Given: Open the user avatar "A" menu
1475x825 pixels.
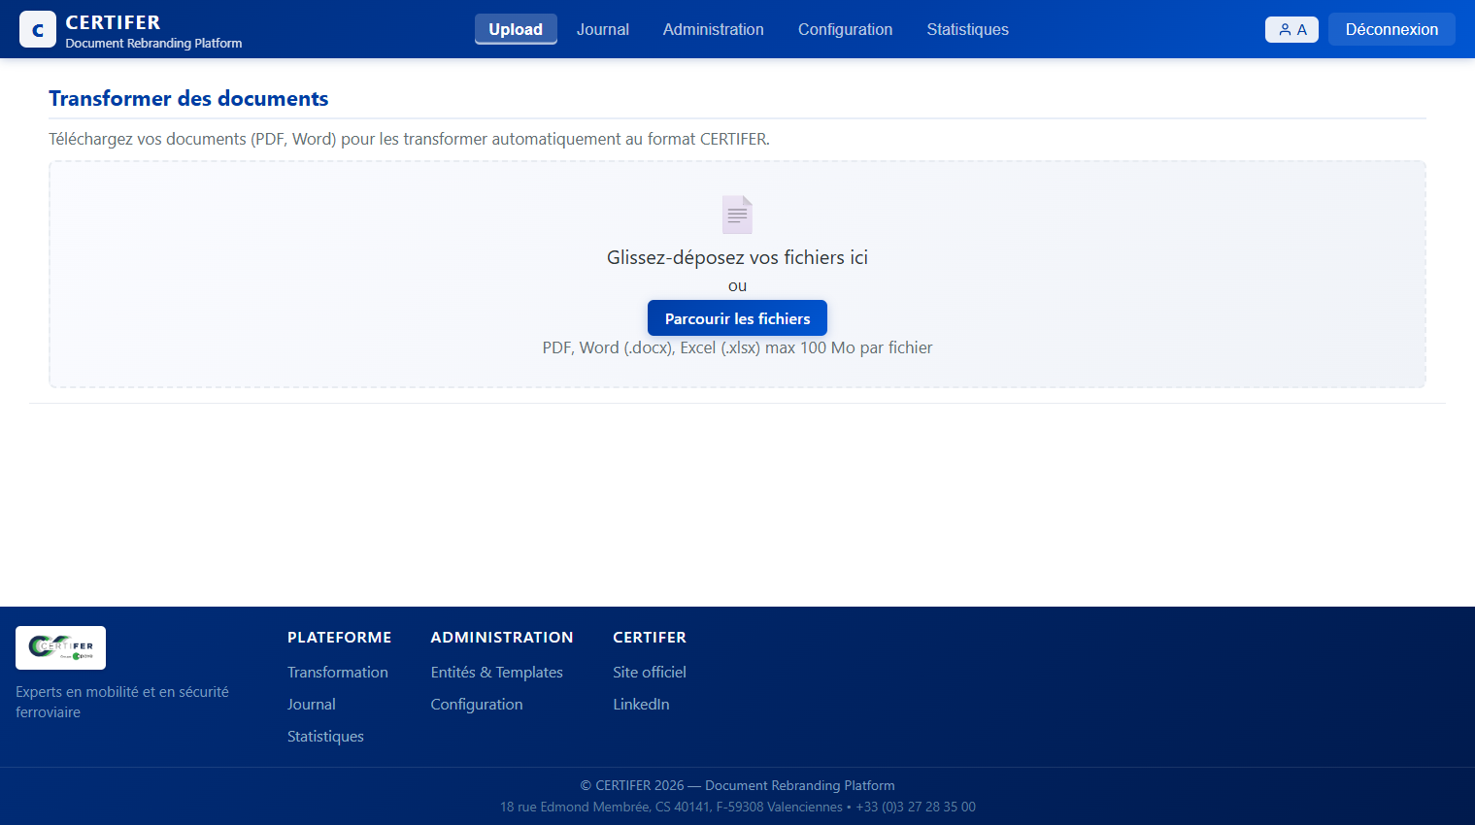Looking at the screenshot, I should [1291, 29].
